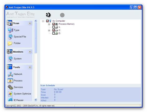Open the scan Type option icon
Image resolution: width=147 pixels, height=112 pixels.
point(10,30)
